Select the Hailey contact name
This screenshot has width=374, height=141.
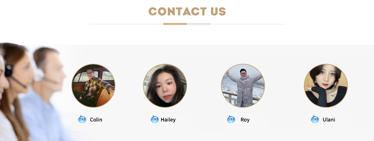pyautogui.click(x=168, y=120)
